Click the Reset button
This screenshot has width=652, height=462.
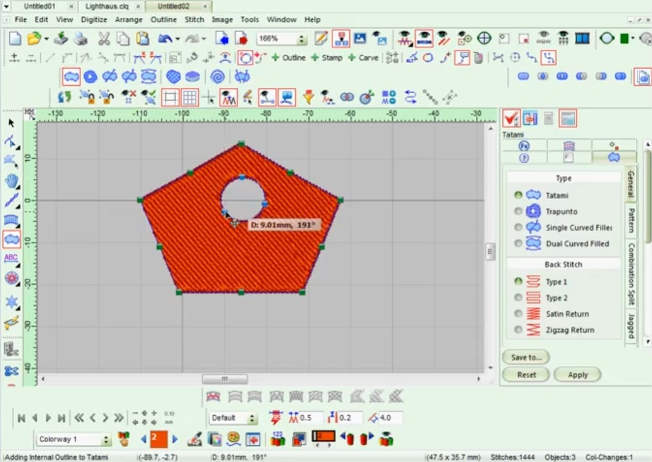coord(526,375)
